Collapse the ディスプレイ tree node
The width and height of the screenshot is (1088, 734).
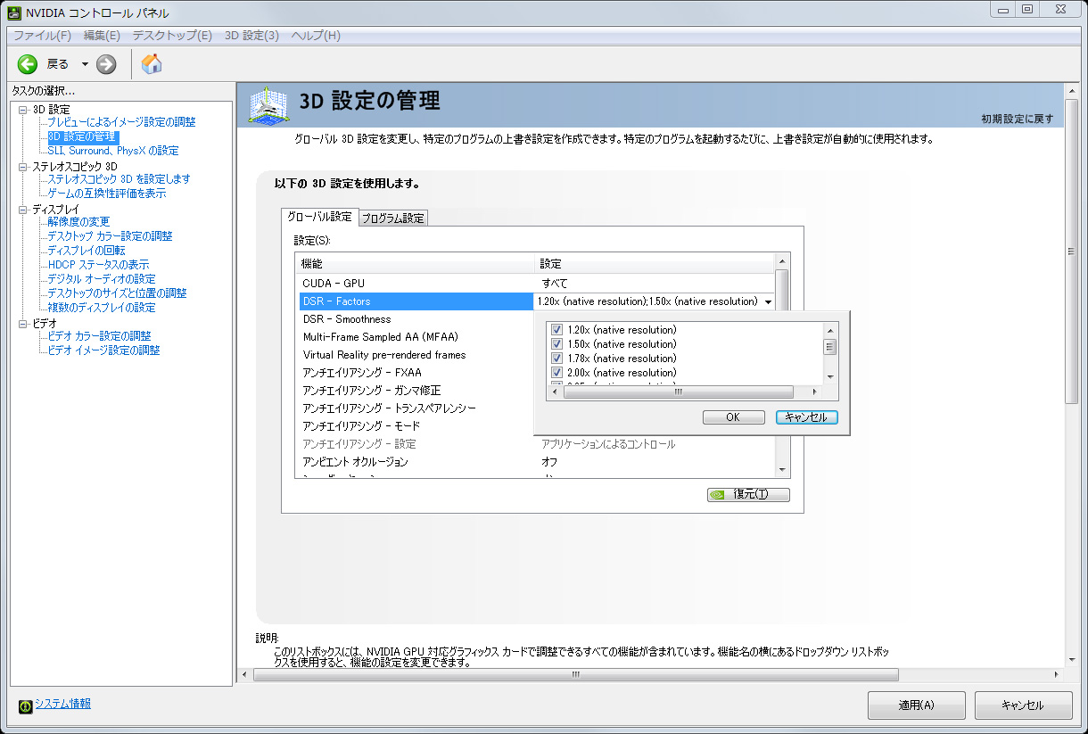23,210
